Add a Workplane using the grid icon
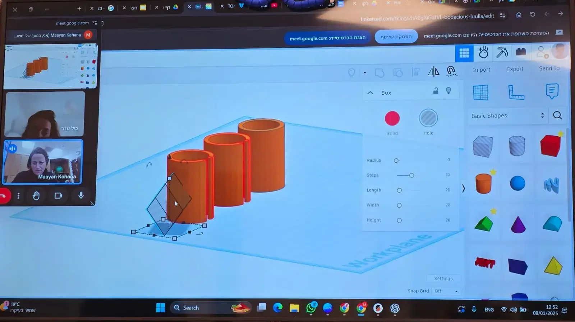575x322 pixels. click(x=480, y=93)
